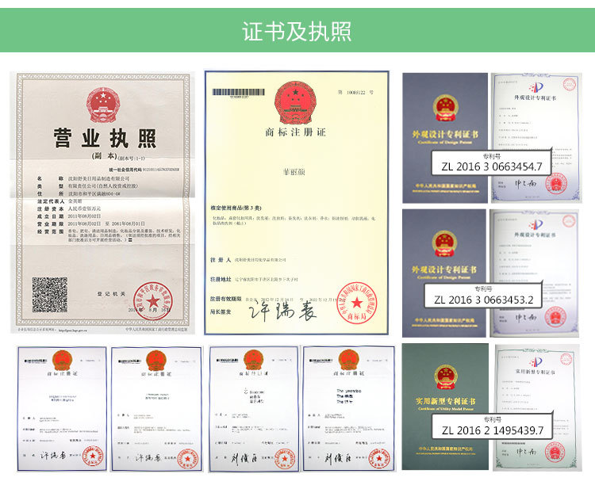
Task: Click the gold emblem on the green patent cover
Action: click(446, 377)
